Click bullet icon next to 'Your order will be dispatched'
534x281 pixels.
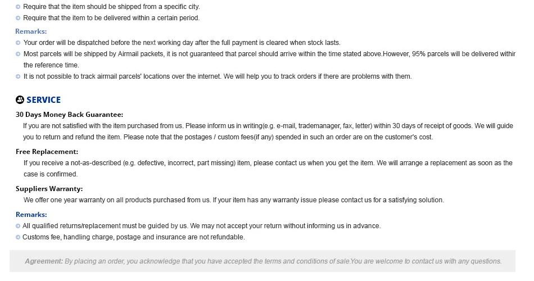[x=18, y=43]
